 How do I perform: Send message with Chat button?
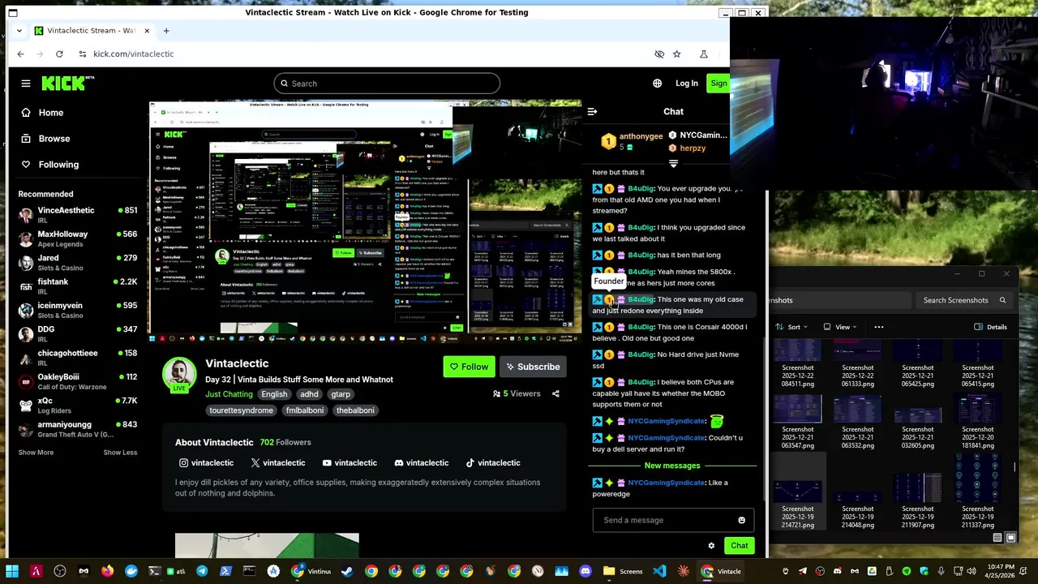(x=740, y=546)
